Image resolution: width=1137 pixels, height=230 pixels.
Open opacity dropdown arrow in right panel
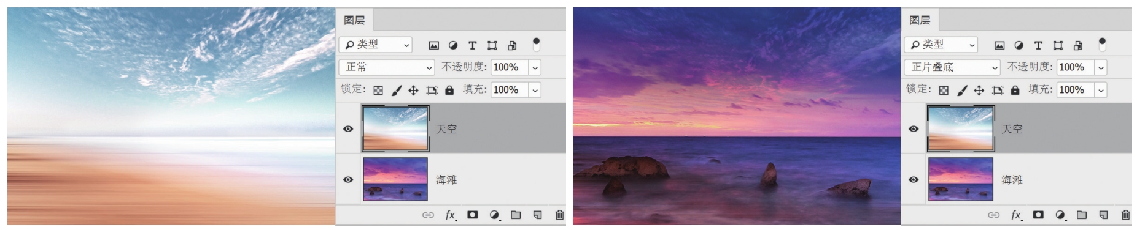(x=1101, y=67)
